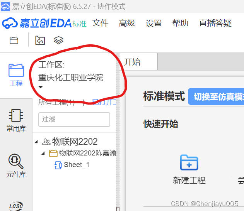
Task: Click the 新建工程 label
Action: [189, 180]
